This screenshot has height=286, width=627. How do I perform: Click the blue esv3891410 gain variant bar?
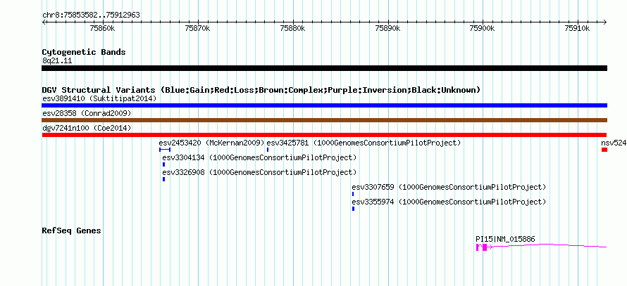[x=324, y=105]
